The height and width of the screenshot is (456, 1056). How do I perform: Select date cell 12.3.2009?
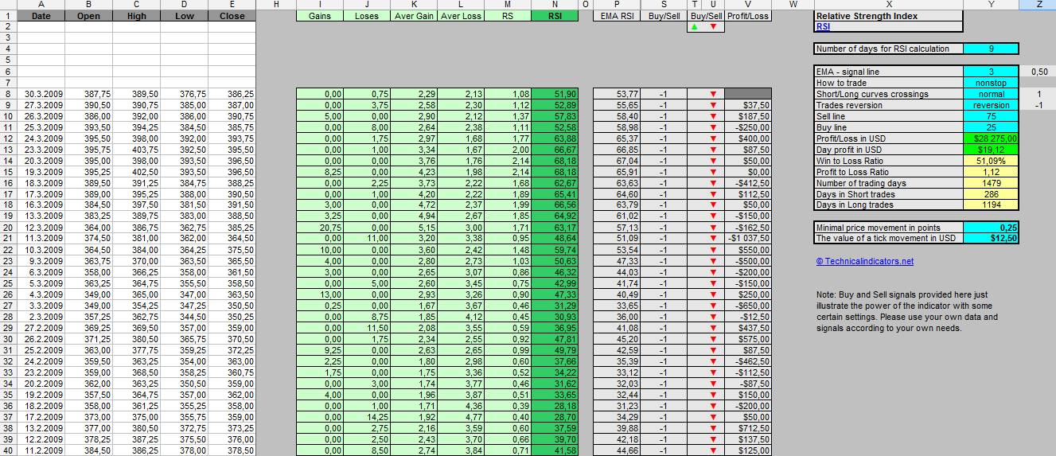pyautogui.click(x=41, y=228)
